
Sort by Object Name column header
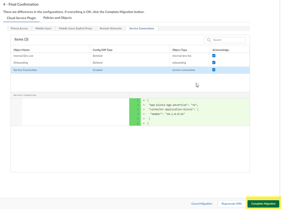click(x=22, y=50)
